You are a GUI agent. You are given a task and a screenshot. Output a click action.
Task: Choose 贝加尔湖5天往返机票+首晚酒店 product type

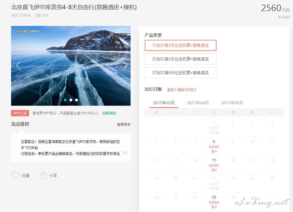181,59
